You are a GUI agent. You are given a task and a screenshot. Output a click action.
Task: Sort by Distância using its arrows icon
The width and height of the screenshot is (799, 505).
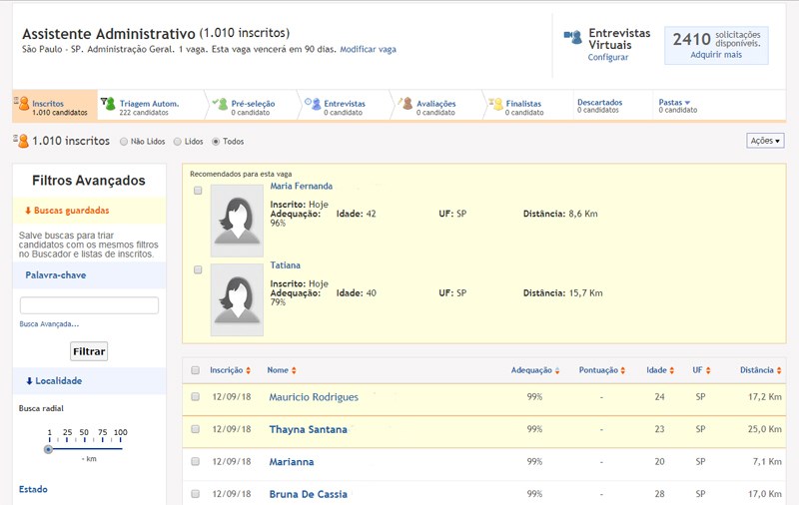(x=779, y=370)
